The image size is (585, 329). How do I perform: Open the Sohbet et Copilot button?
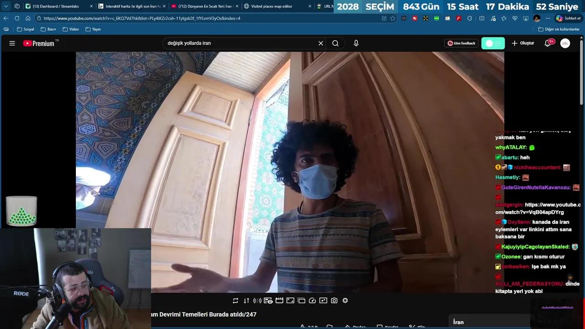568,18
